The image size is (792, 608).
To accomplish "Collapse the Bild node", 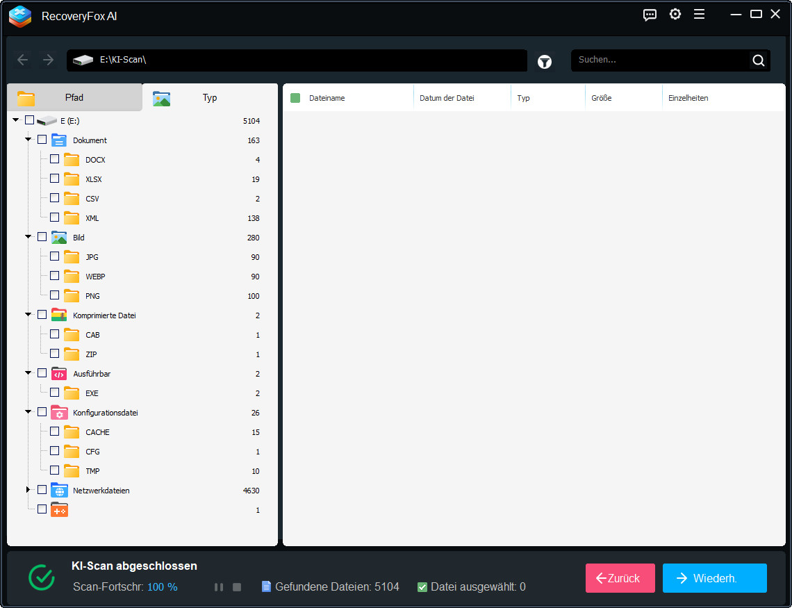I will tap(28, 237).
